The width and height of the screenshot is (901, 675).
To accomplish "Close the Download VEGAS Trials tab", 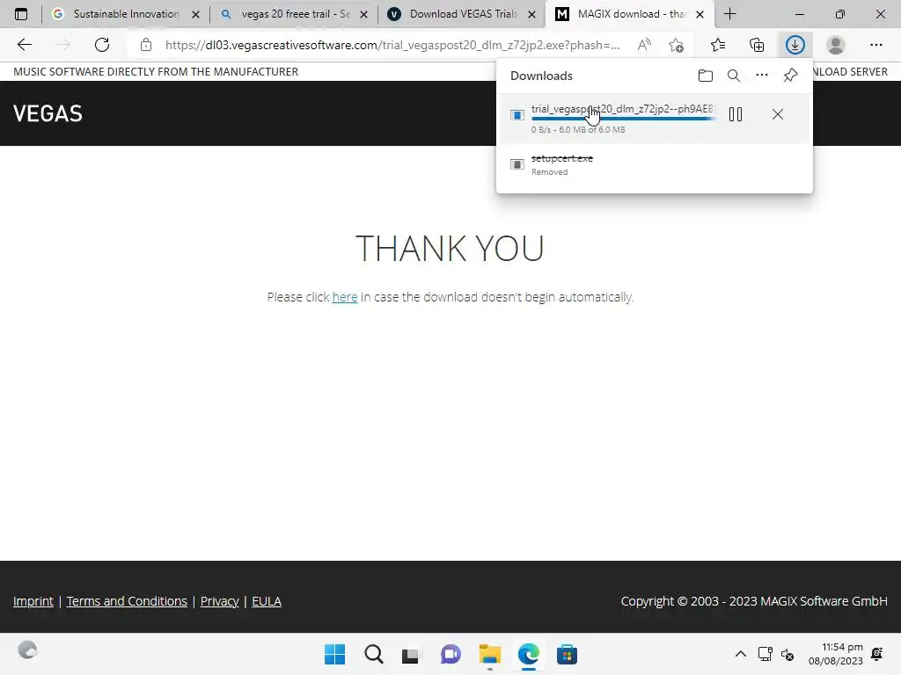I will point(532,14).
